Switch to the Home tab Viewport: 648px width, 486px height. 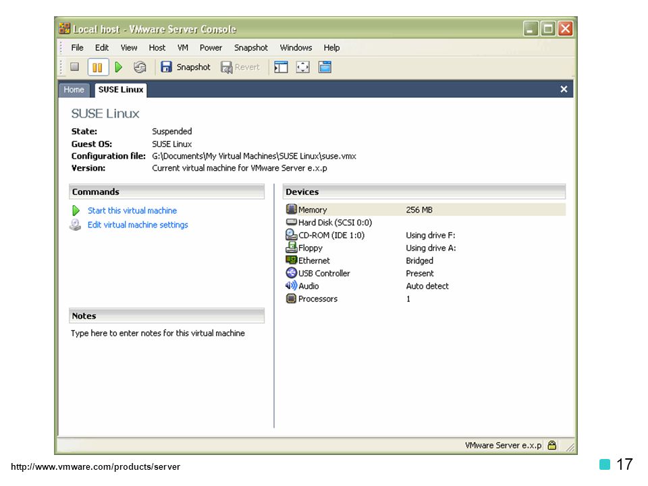tap(74, 90)
